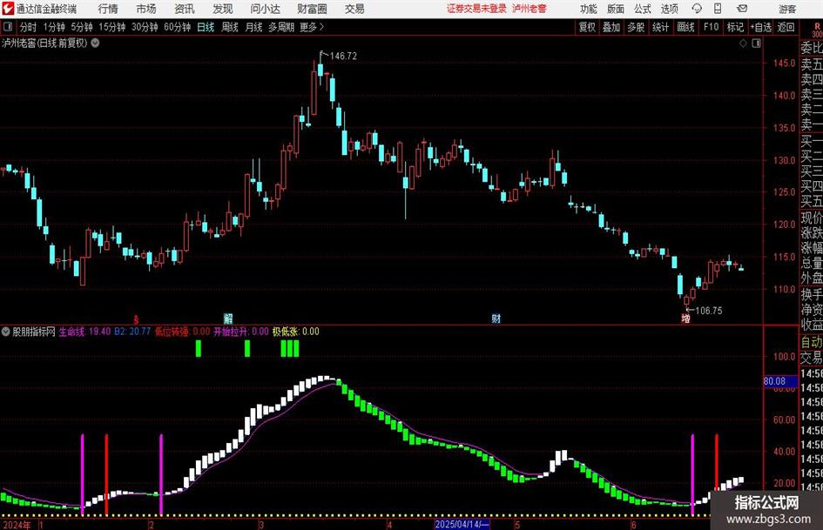This screenshot has height=530, width=823.
Task: Click the 证券交易未登录 login link
Action: (476, 9)
